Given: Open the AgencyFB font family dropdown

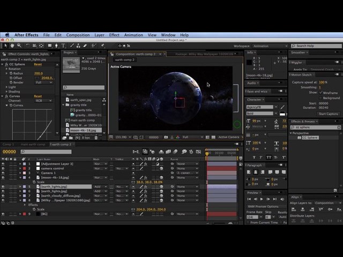Looking at the screenshot, I should point(262,107).
